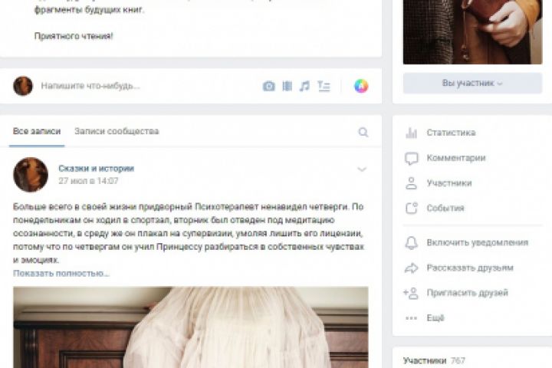Image resolution: width=552 pixels, height=368 pixels.
Task: Click the text Приятного чтения!
Action: coord(74,36)
